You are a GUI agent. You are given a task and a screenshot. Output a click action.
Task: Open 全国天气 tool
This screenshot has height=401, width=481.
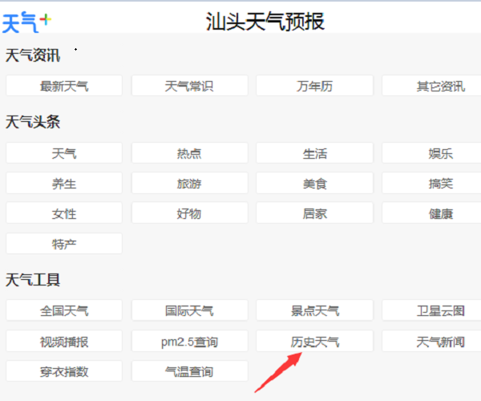point(64,310)
